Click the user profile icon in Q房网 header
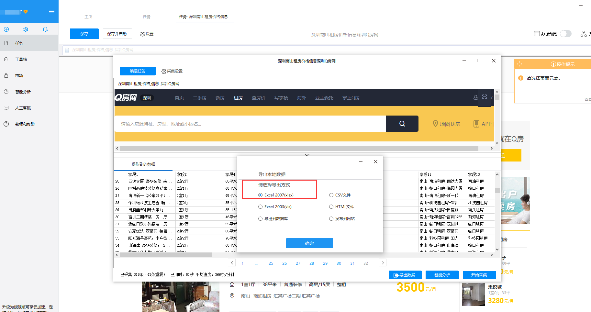 (x=475, y=97)
